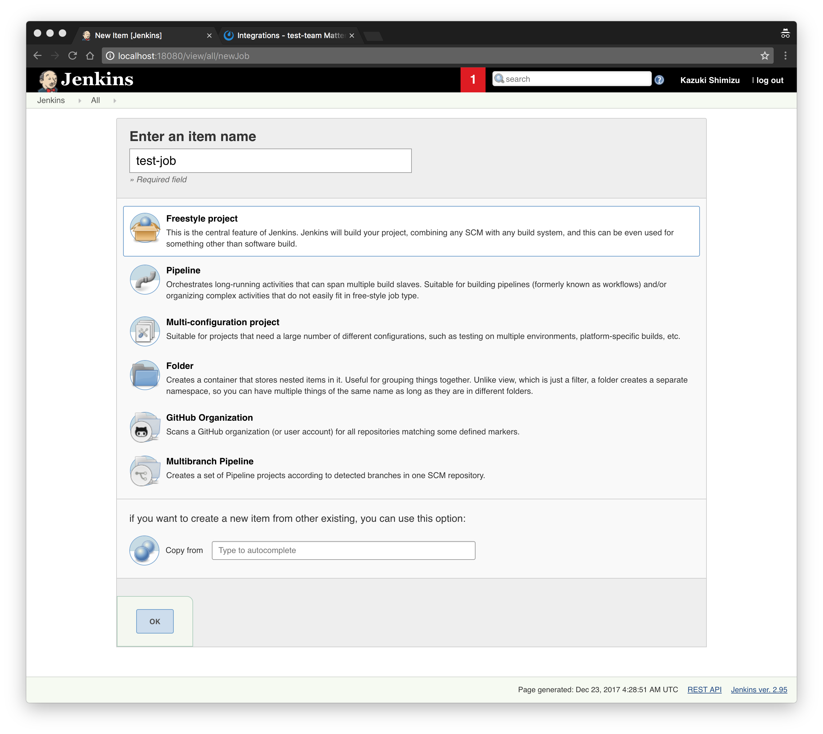Click the Jenkins butler logo
The height and width of the screenshot is (734, 823).
[x=48, y=80]
